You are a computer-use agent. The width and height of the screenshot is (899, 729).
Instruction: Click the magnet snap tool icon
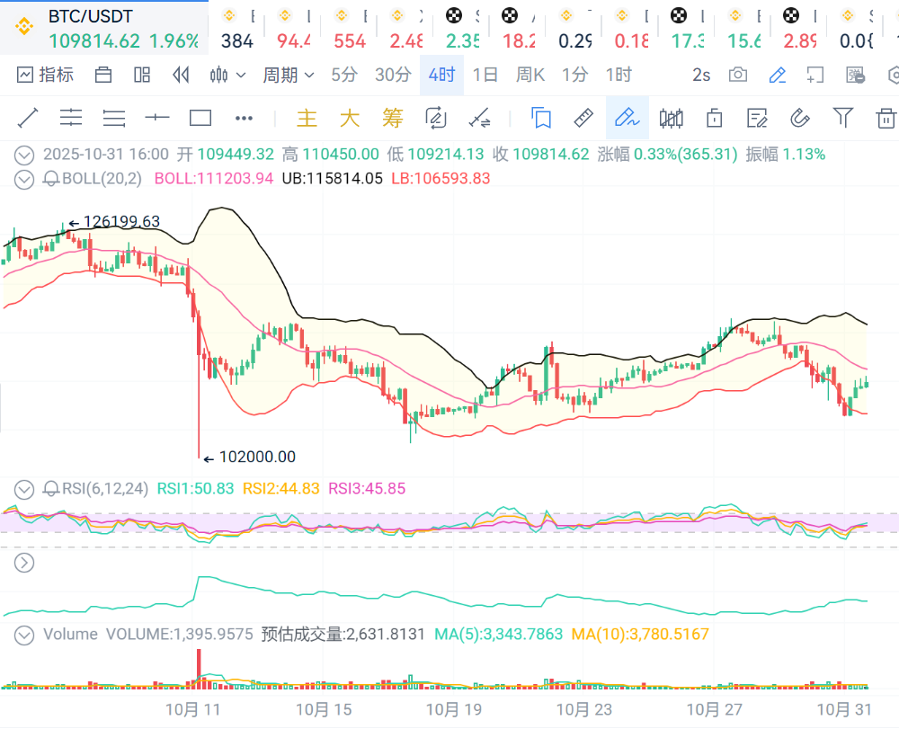(x=799, y=118)
